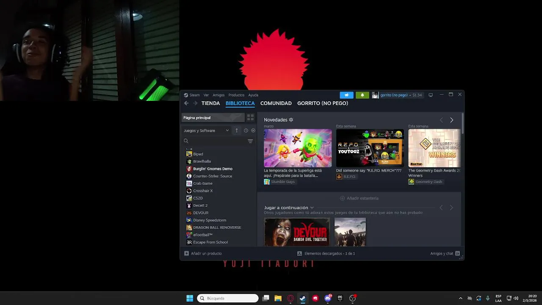Open Geometry Dash Awards news thumbnail

click(x=434, y=148)
